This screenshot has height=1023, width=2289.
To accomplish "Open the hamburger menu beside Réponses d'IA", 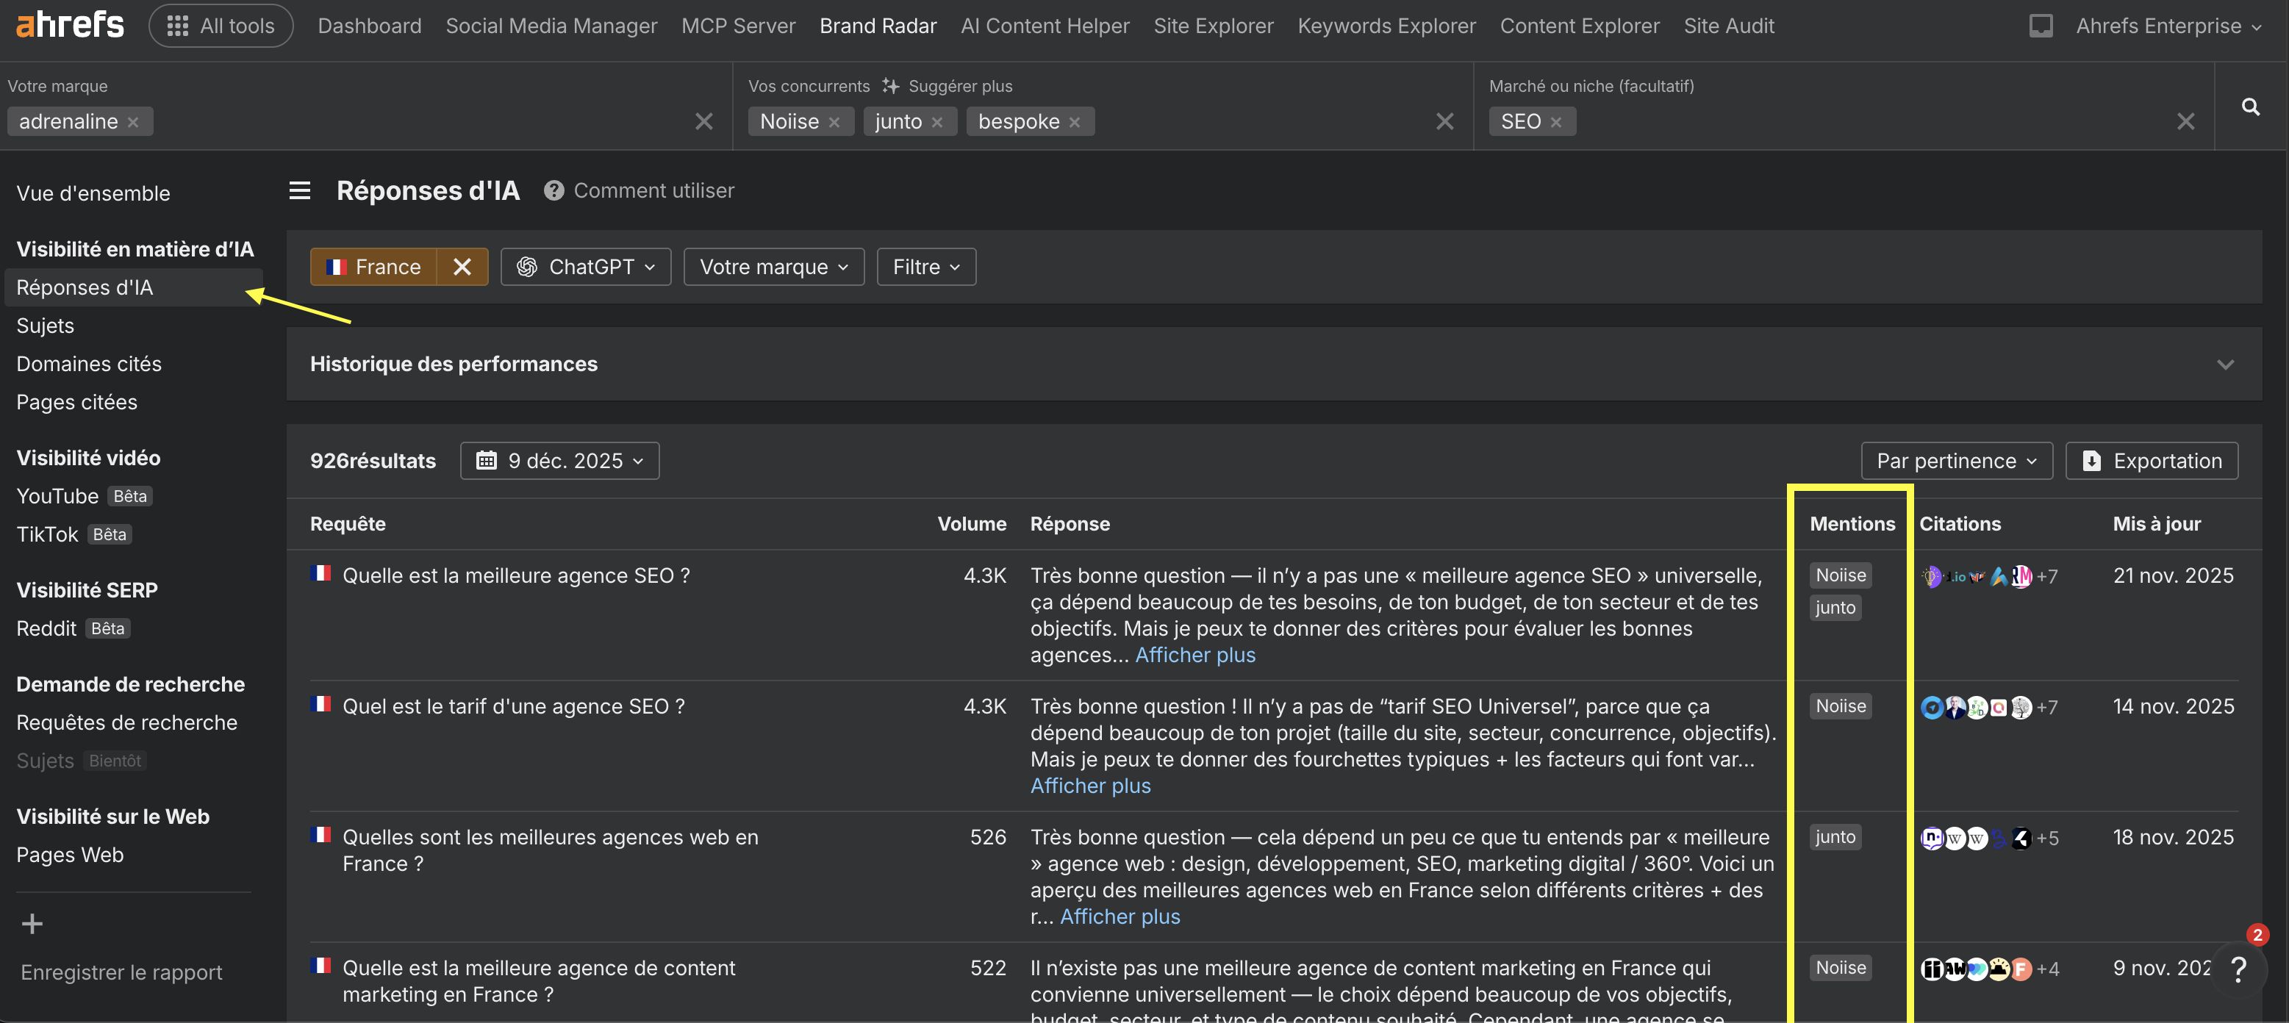I will 299,191.
